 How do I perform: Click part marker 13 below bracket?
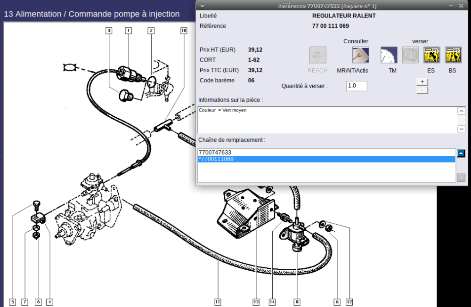pyautogui.click(x=256, y=301)
